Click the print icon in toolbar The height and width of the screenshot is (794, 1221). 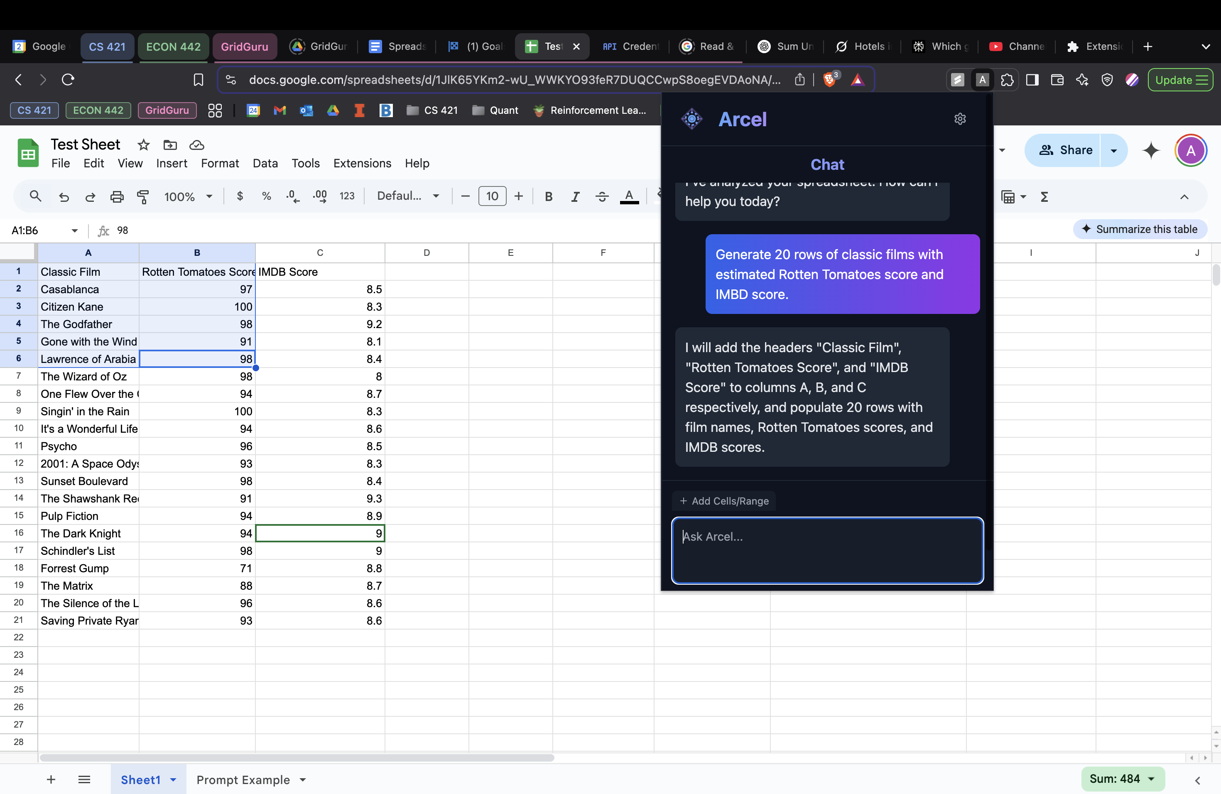[x=117, y=196]
